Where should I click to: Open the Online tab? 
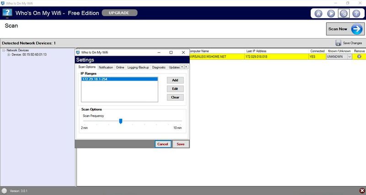pos(120,67)
